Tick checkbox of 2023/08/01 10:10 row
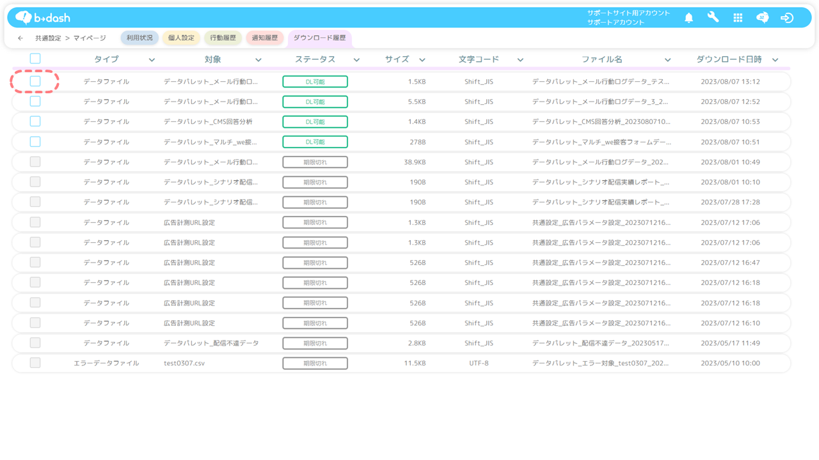 (35, 181)
